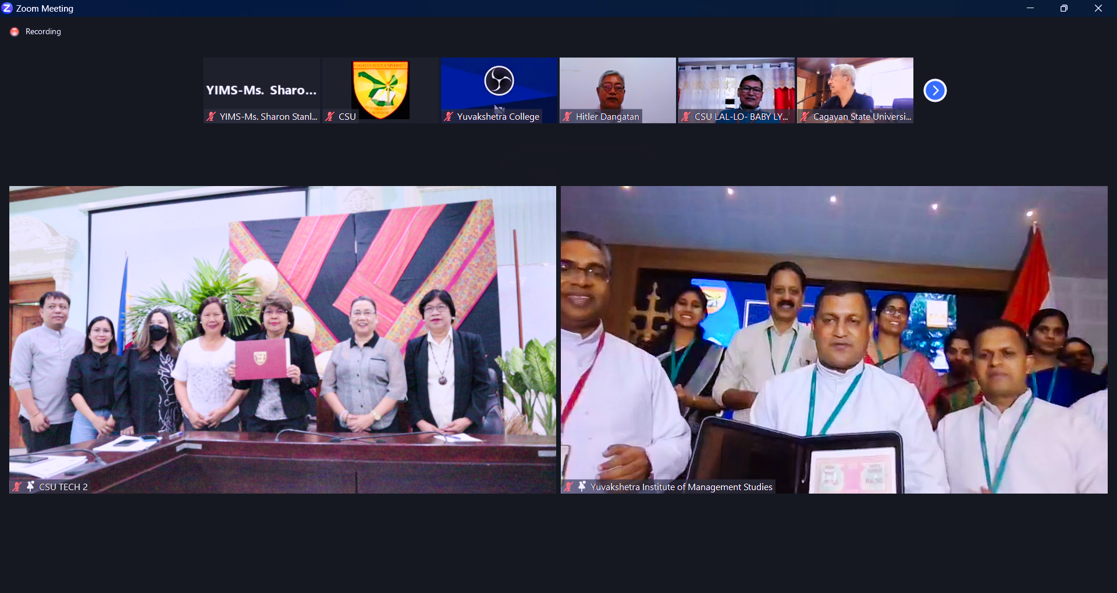Minimize the Zoom Meeting window
The image size is (1117, 593).
1030,8
